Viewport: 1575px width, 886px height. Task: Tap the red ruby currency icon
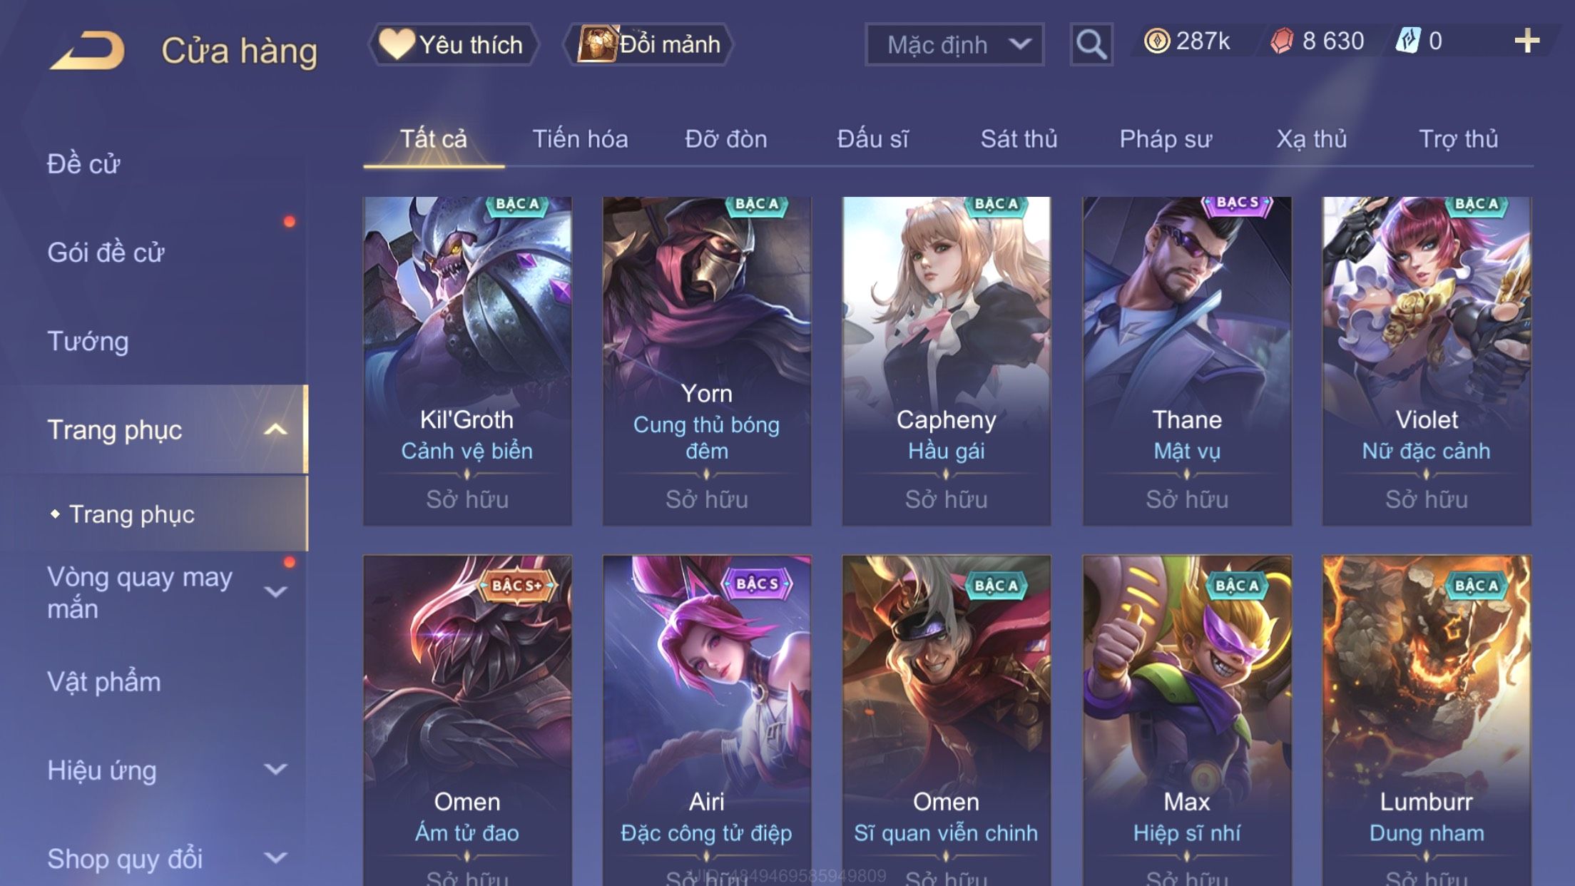[1282, 41]
